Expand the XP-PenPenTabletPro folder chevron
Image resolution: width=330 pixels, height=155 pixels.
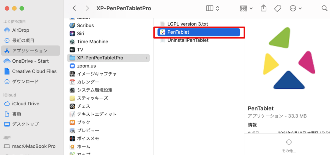pos(146,58)
